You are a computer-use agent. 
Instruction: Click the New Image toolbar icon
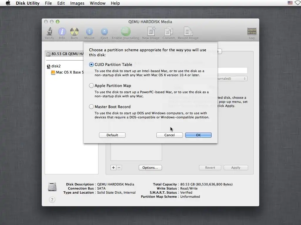[151, 31]
